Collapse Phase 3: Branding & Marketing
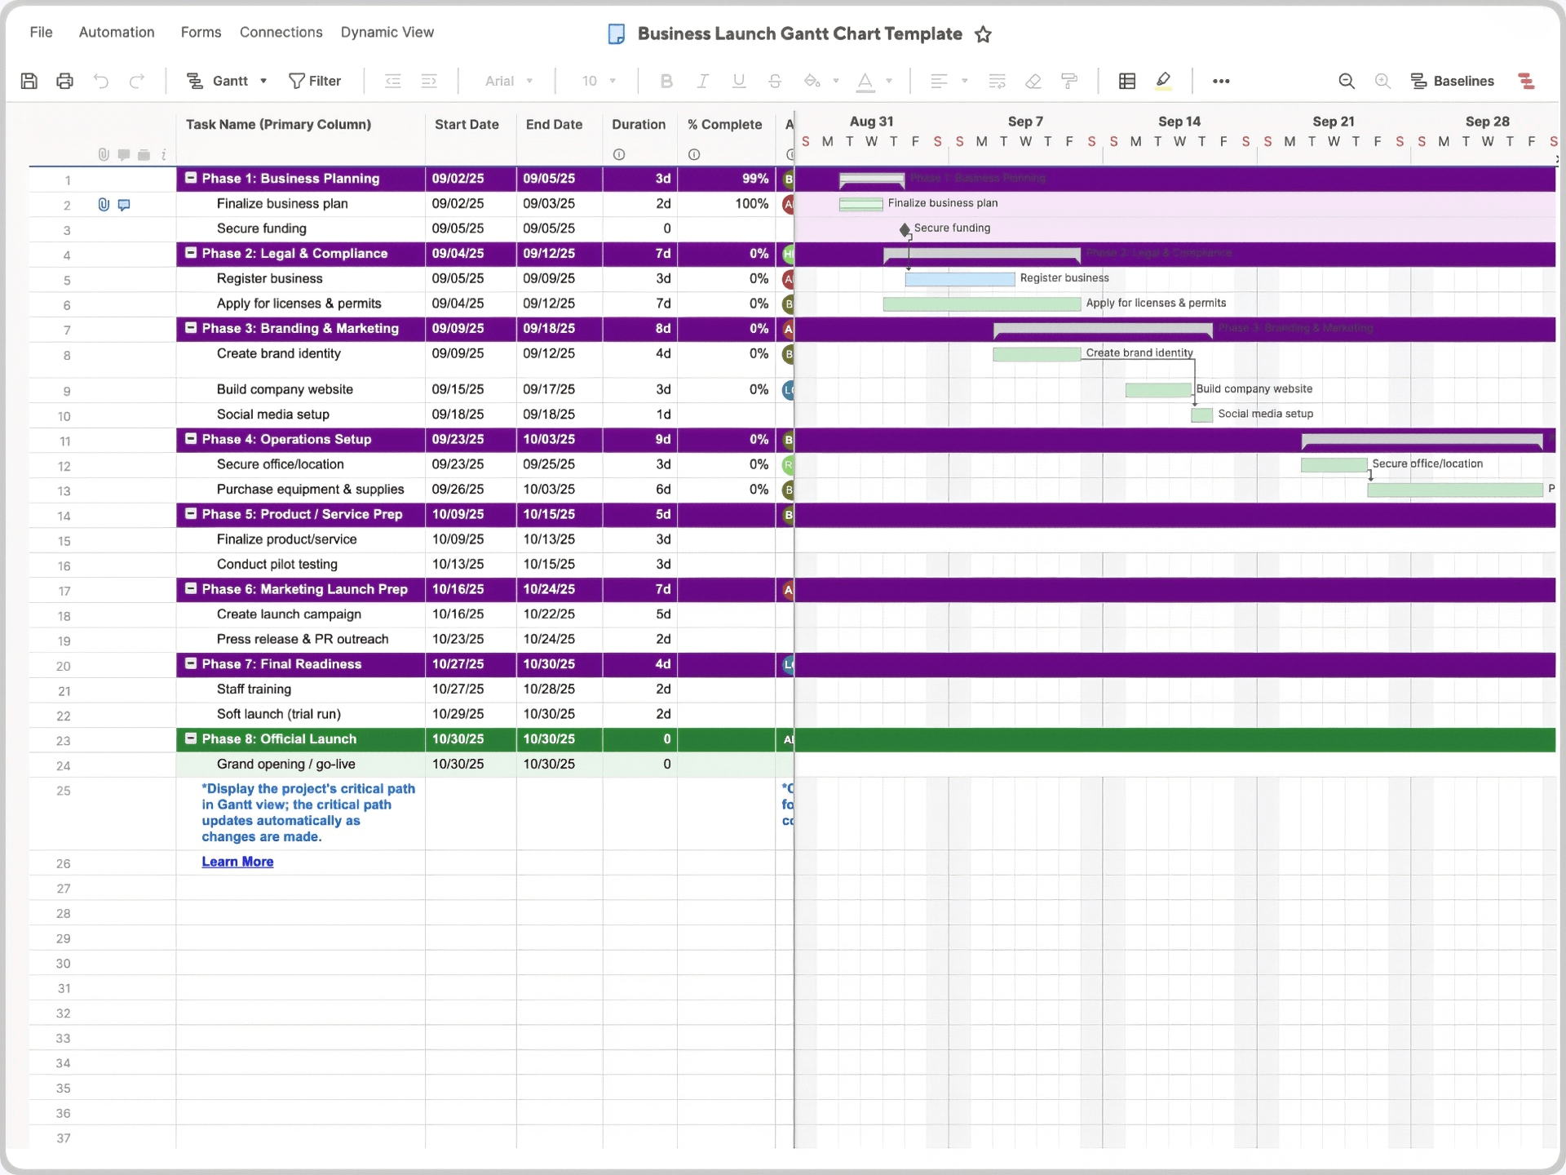Image resolution: width=1566 pixels, height=1175 pixels. pos(190,329)
